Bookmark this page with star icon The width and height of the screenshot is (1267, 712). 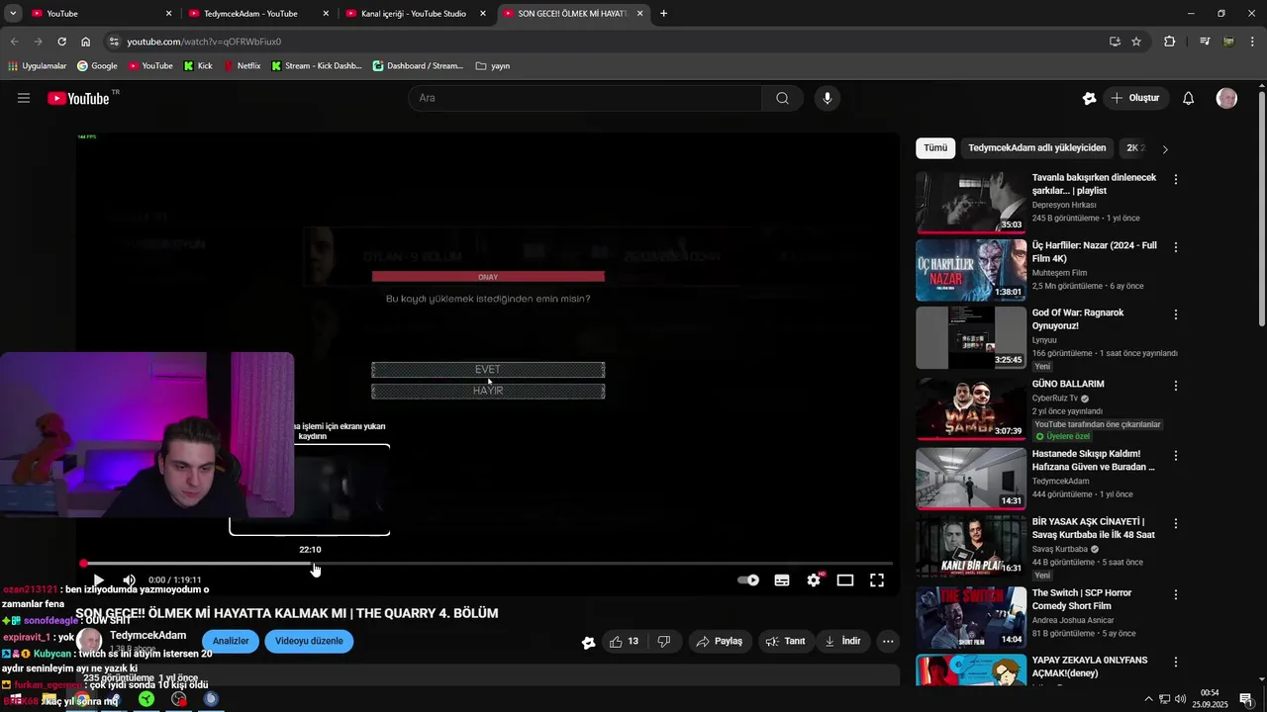click(x=1136, y=42)
